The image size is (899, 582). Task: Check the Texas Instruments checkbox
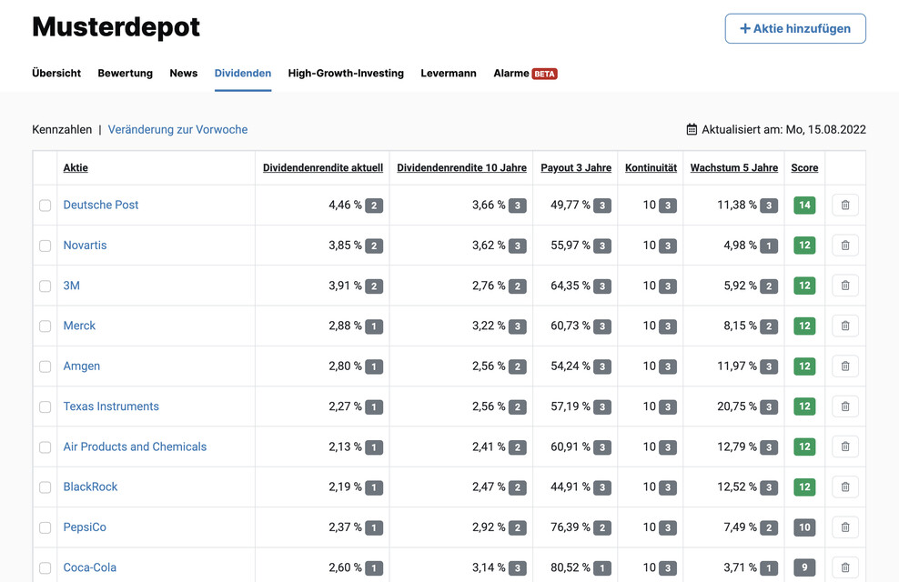(45, 406)
